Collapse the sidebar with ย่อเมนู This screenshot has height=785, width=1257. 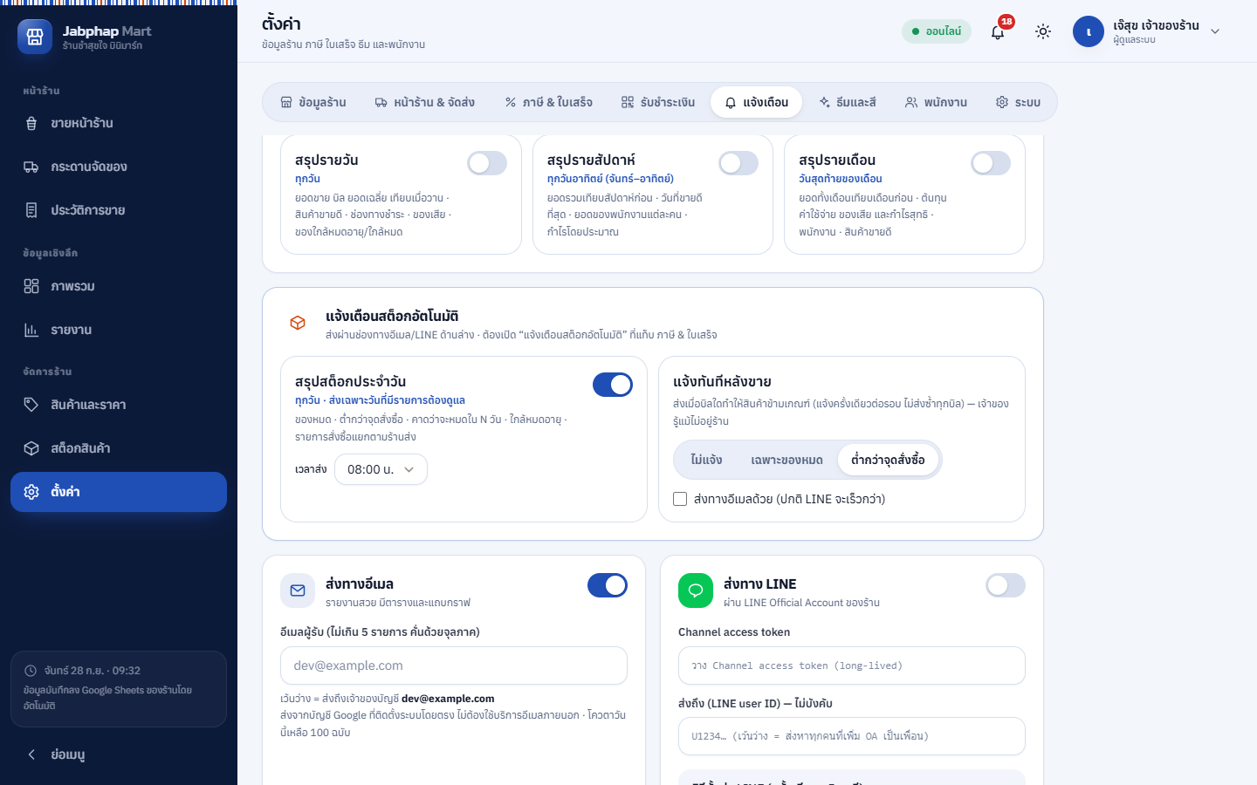pos(119,754)
